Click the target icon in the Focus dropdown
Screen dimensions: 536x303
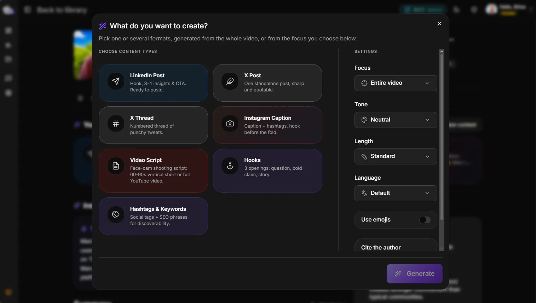364,83
